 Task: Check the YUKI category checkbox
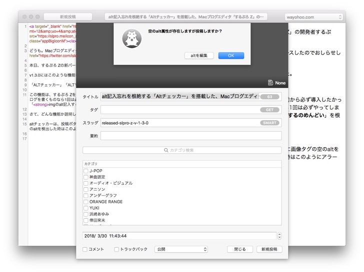86,208
